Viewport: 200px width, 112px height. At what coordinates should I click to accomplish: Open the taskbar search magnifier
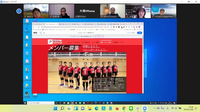(62, 108)
